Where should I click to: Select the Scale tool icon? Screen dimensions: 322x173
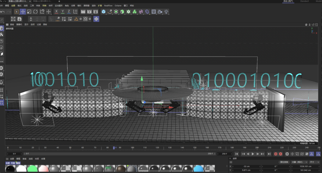click(x=29, y=12)
